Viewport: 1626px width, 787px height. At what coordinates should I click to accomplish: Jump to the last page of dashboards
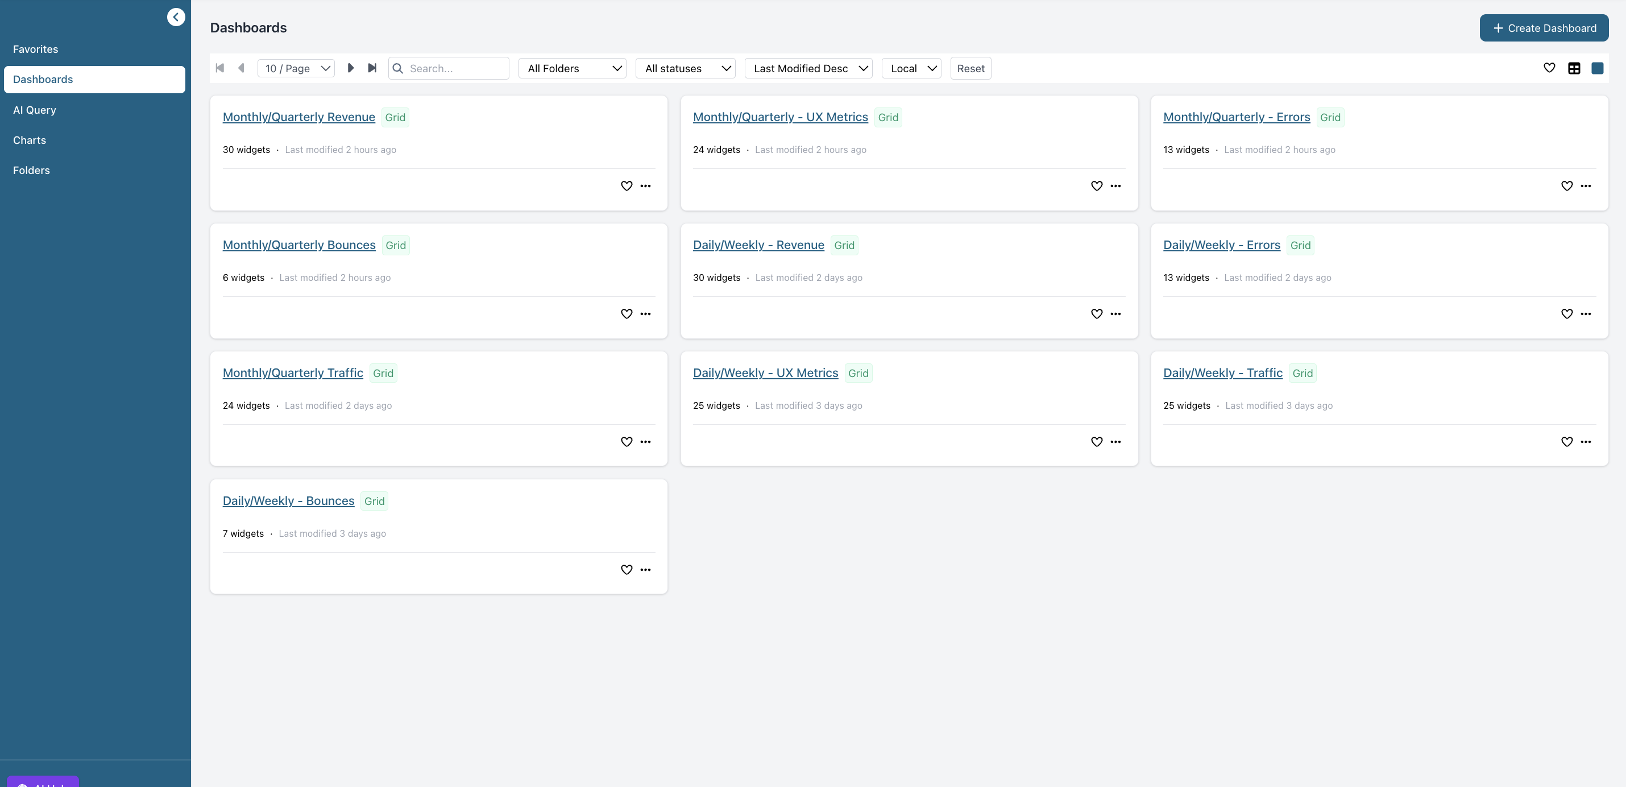[372, 68]
